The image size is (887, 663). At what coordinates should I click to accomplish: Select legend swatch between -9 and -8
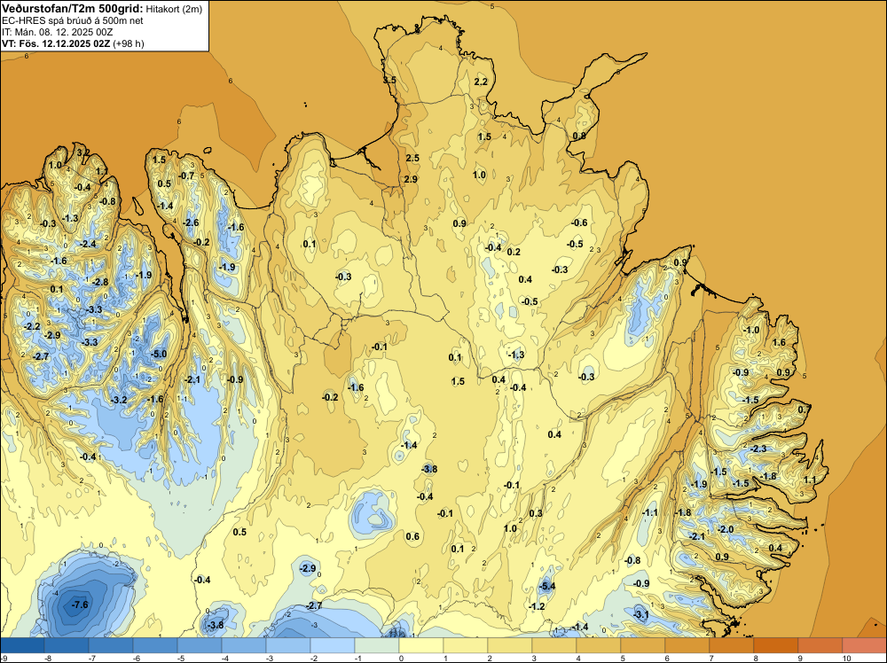[22, 645]
